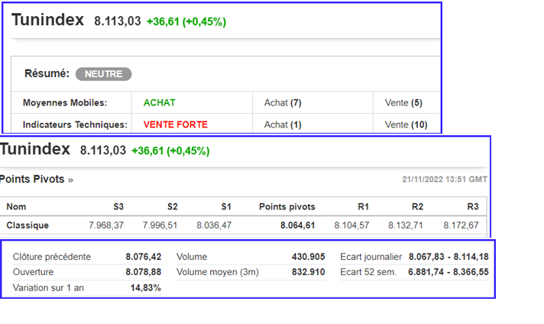Click the pivot point value 8.064,61
The width and height of the screenshot is (544, 324).
tap(296, 225)
